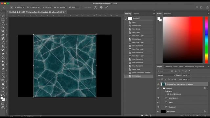
Task: Hide the Group 1 layer group
Action: tap(158, 88)
